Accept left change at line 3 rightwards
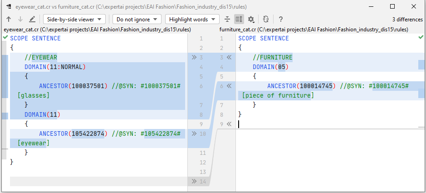The height and width of the screenshot is (193, 426). pyautogui.click(x=194, y=58)
